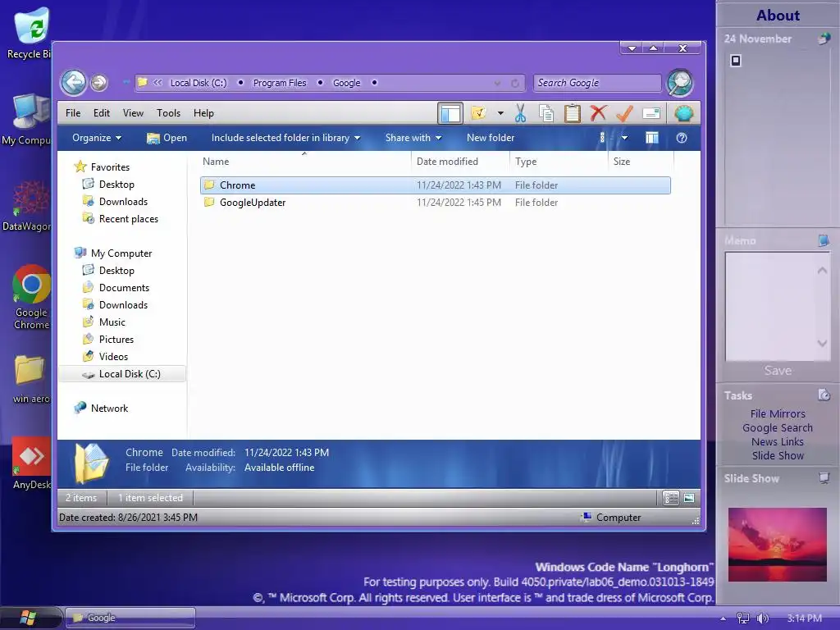Open the view options dropdown arrow
Screen dimensions: 840x630
click(624, 138)
